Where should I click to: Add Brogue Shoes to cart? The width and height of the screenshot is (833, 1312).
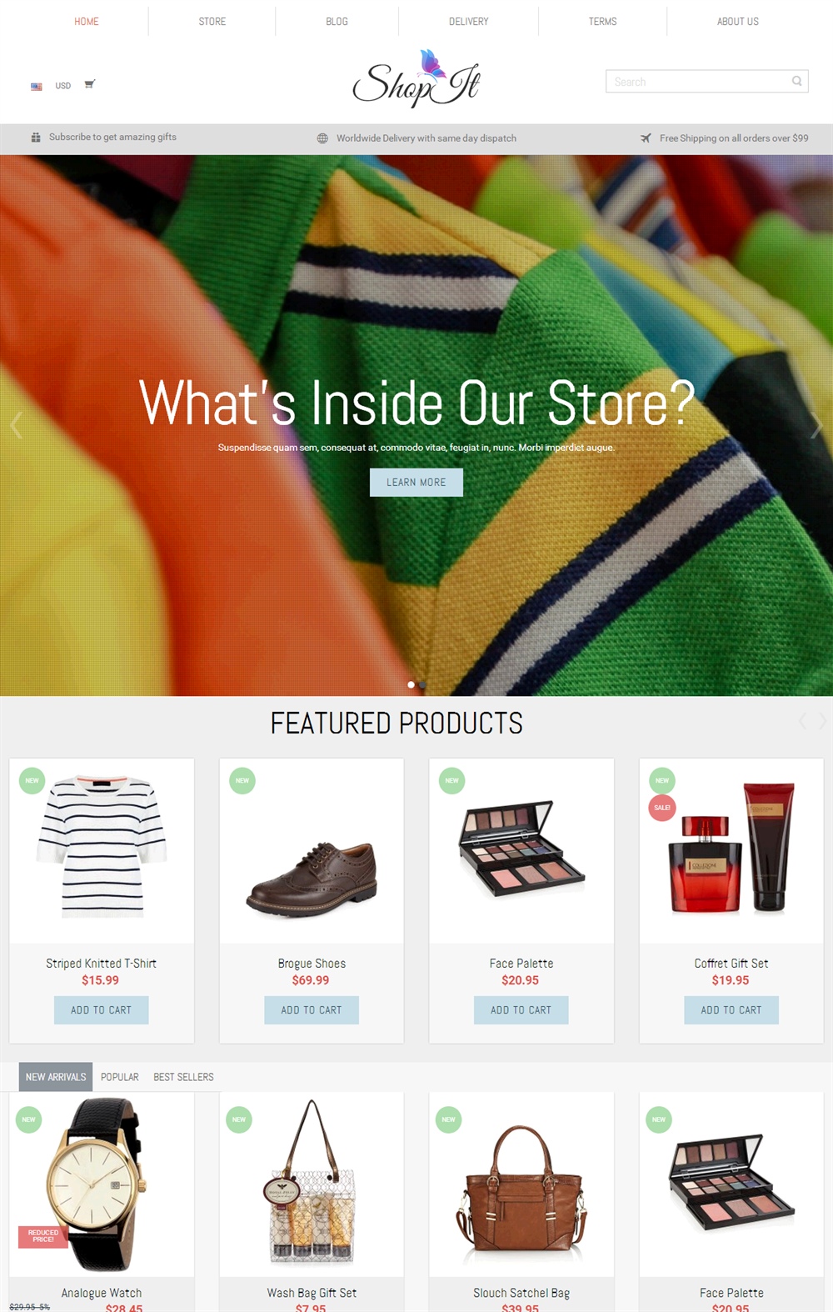click(x=312, y=1010)
